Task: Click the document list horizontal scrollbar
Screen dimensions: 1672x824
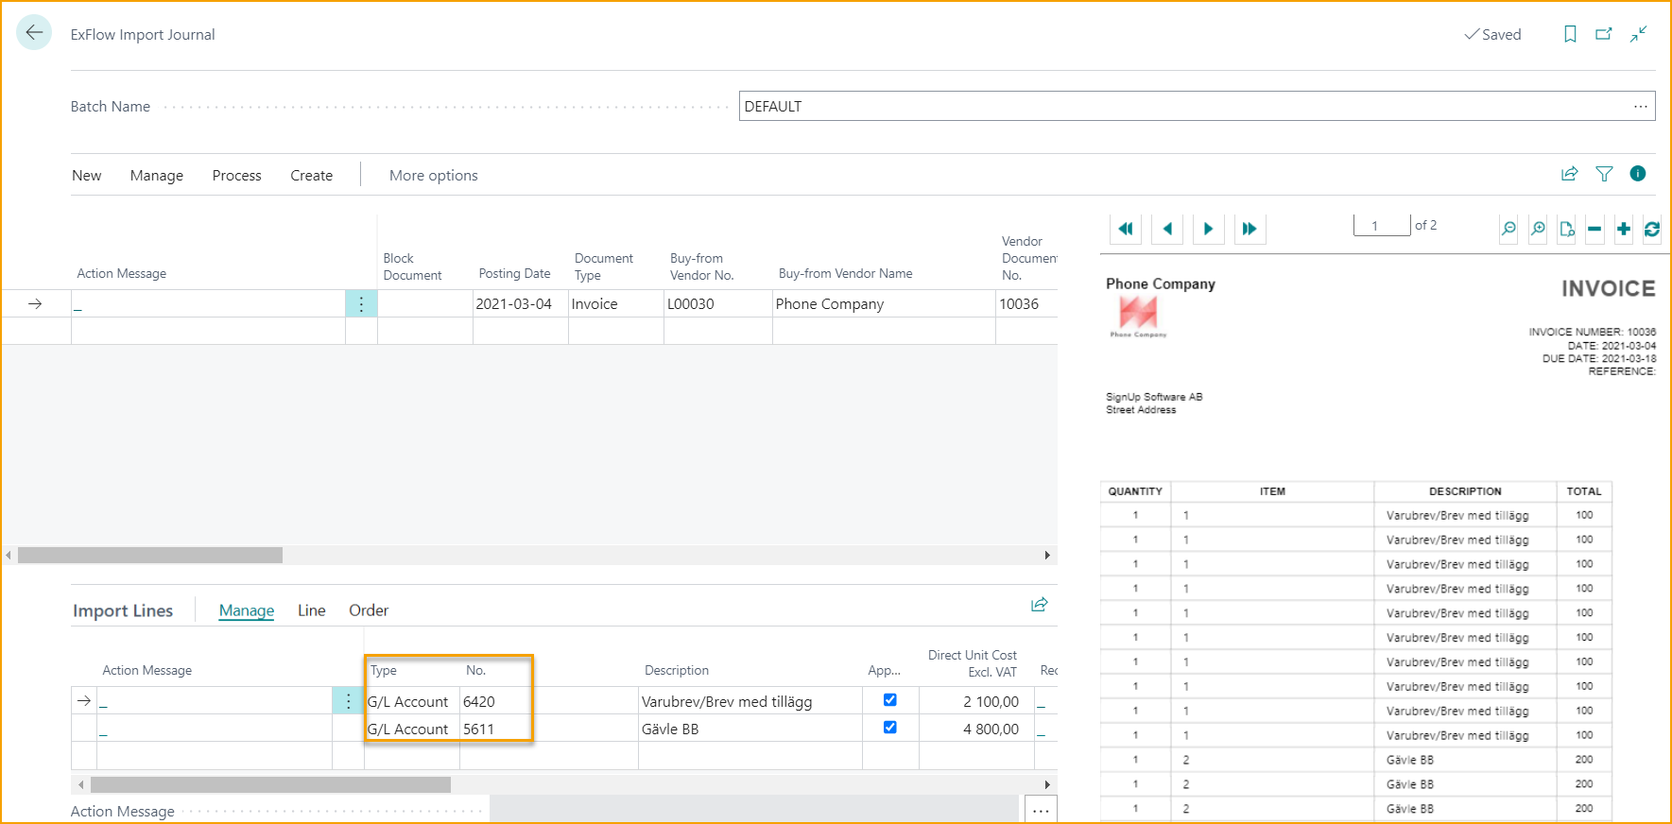Action: [150, 556]
